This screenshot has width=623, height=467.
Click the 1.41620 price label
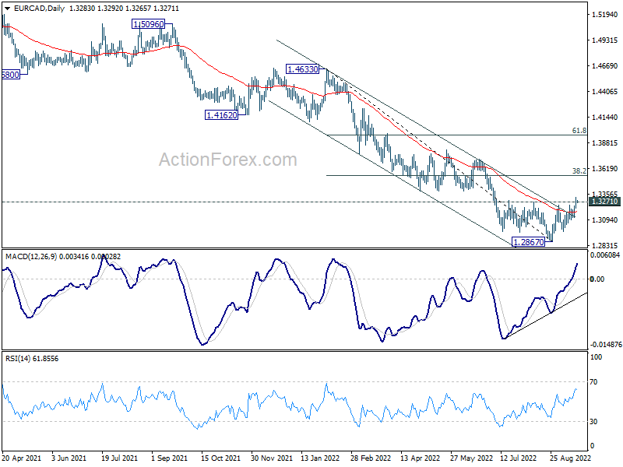pyautogui.click(x=221, y=115)
